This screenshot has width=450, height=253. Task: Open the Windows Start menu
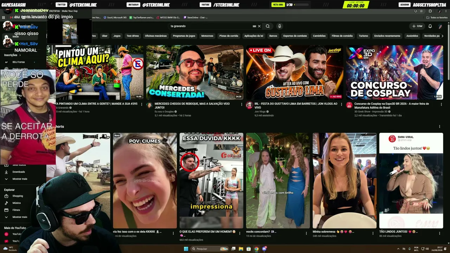[x=186, y=249]
